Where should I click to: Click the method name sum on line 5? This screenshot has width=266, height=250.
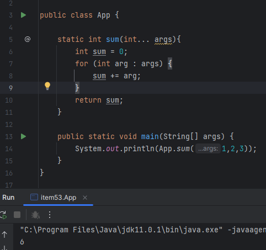coord(113,39)
